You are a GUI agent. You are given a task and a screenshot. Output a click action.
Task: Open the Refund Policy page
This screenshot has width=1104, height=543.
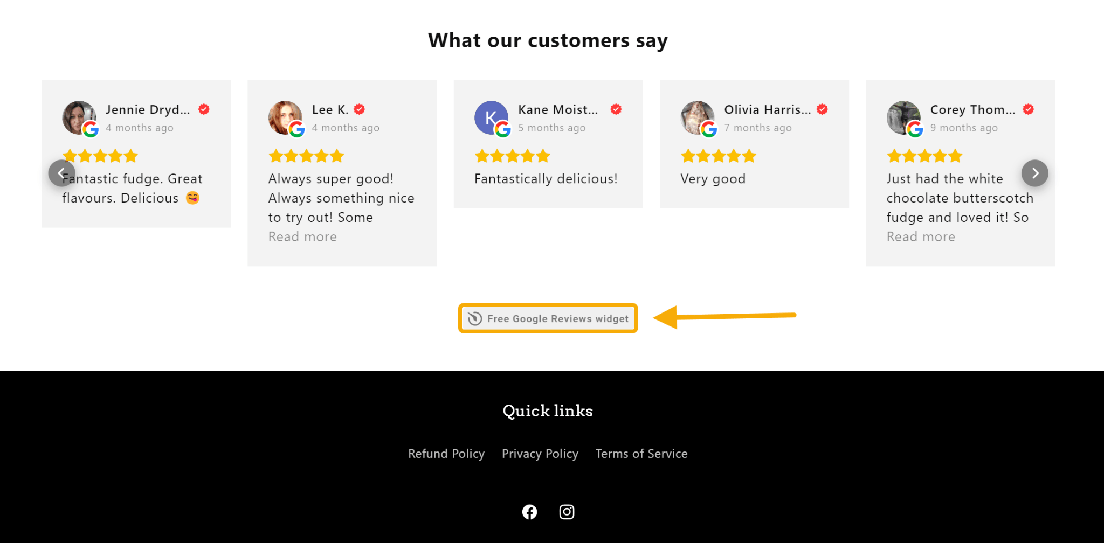pos(446,454)
